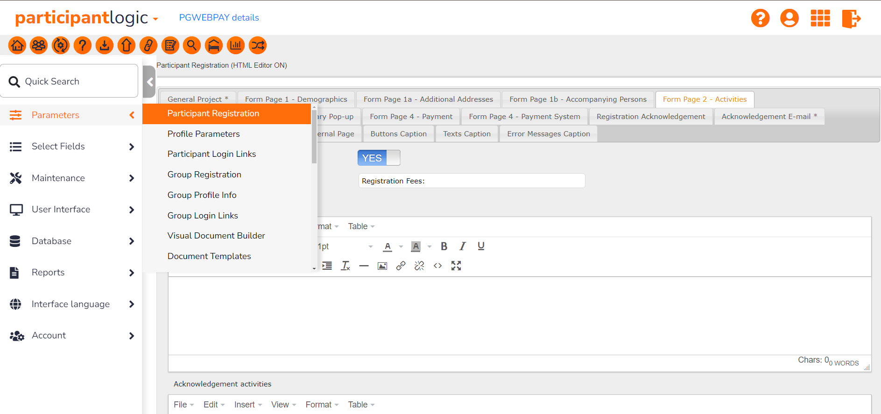Toggle bold formatting in the editor

click(444, 246)
